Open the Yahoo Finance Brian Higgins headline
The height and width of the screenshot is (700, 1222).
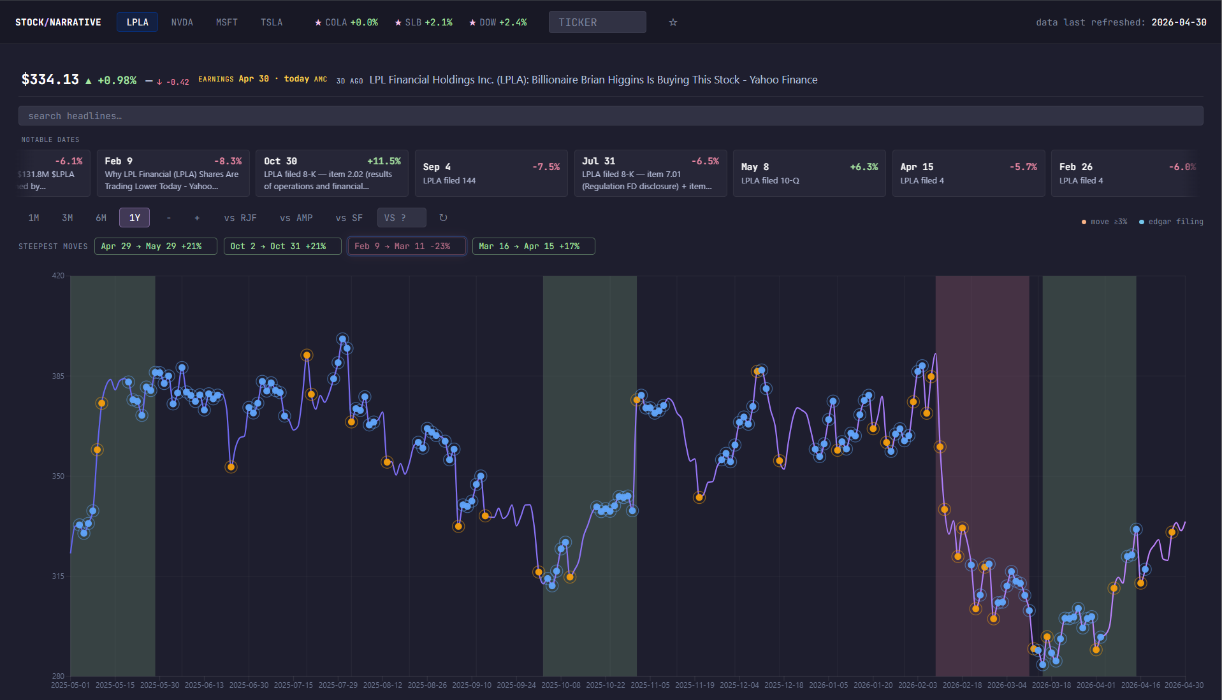pos(593,80)
